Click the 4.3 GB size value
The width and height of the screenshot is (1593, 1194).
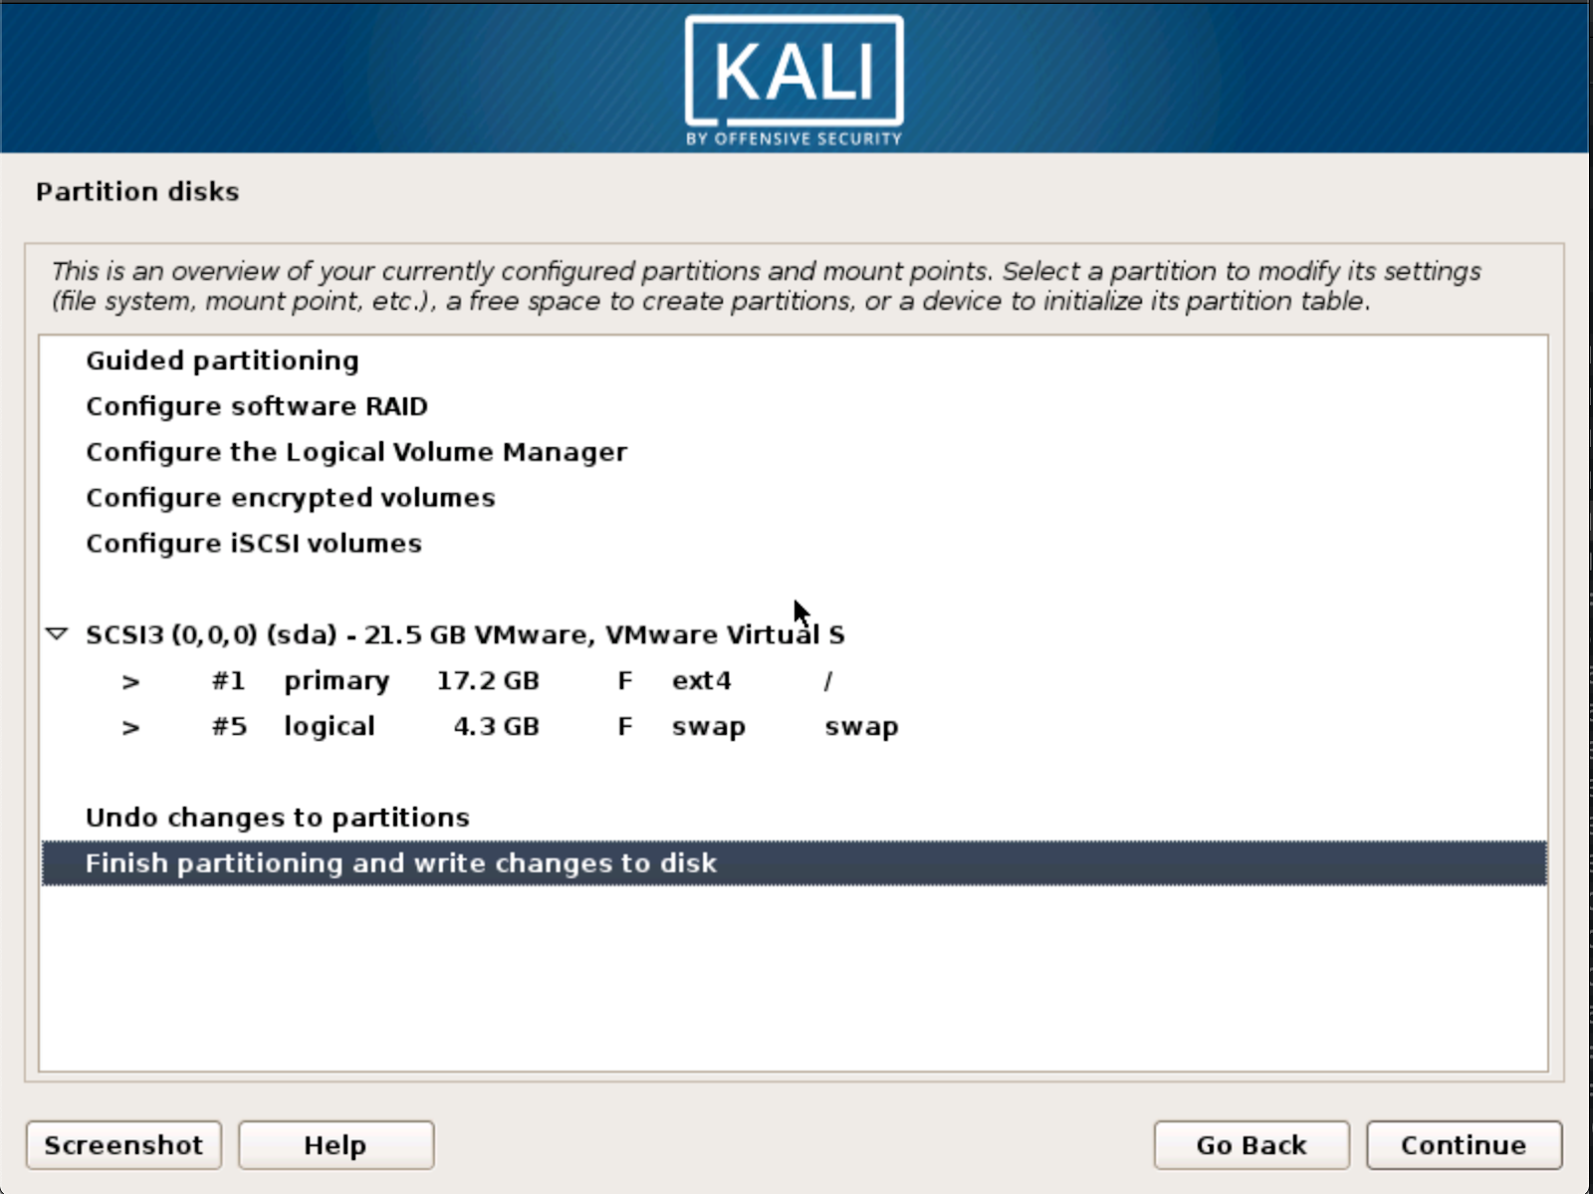pyautogui.click(x=496, y=727)
